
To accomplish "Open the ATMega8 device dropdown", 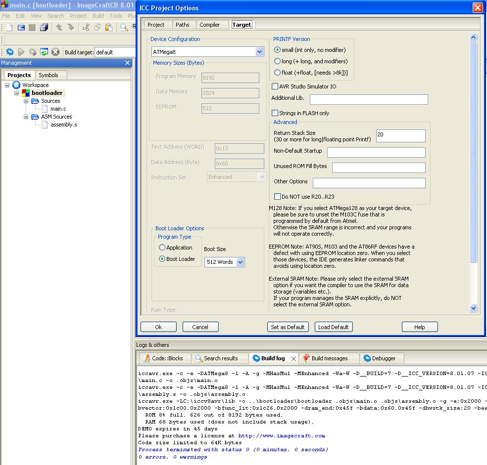I will 260,52.
